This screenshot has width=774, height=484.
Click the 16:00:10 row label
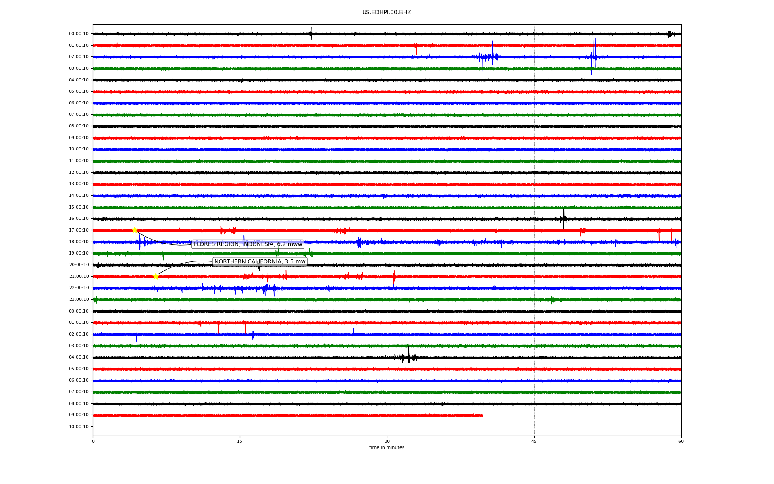coord(79,219)
